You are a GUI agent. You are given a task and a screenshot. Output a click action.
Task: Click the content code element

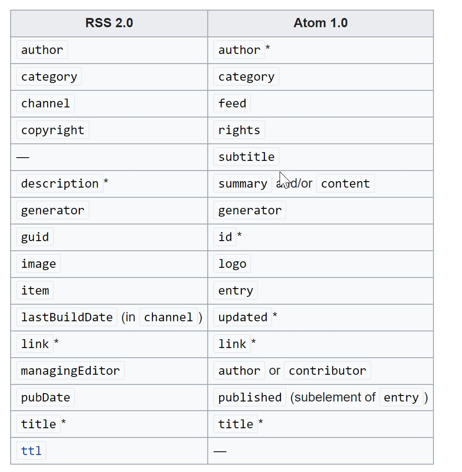[x=345, y=183]
